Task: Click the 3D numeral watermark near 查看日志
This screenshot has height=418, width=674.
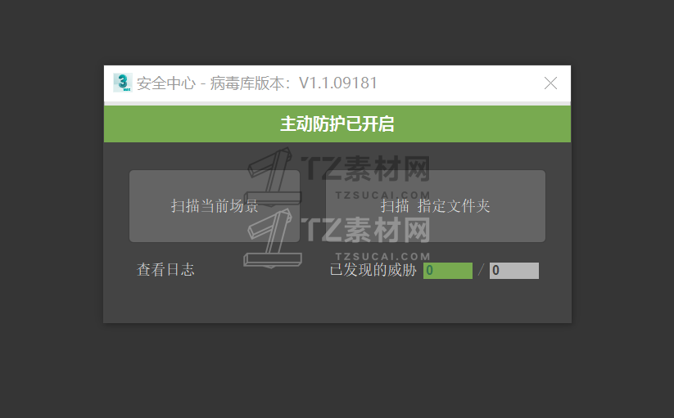Action: click(273, 238)
